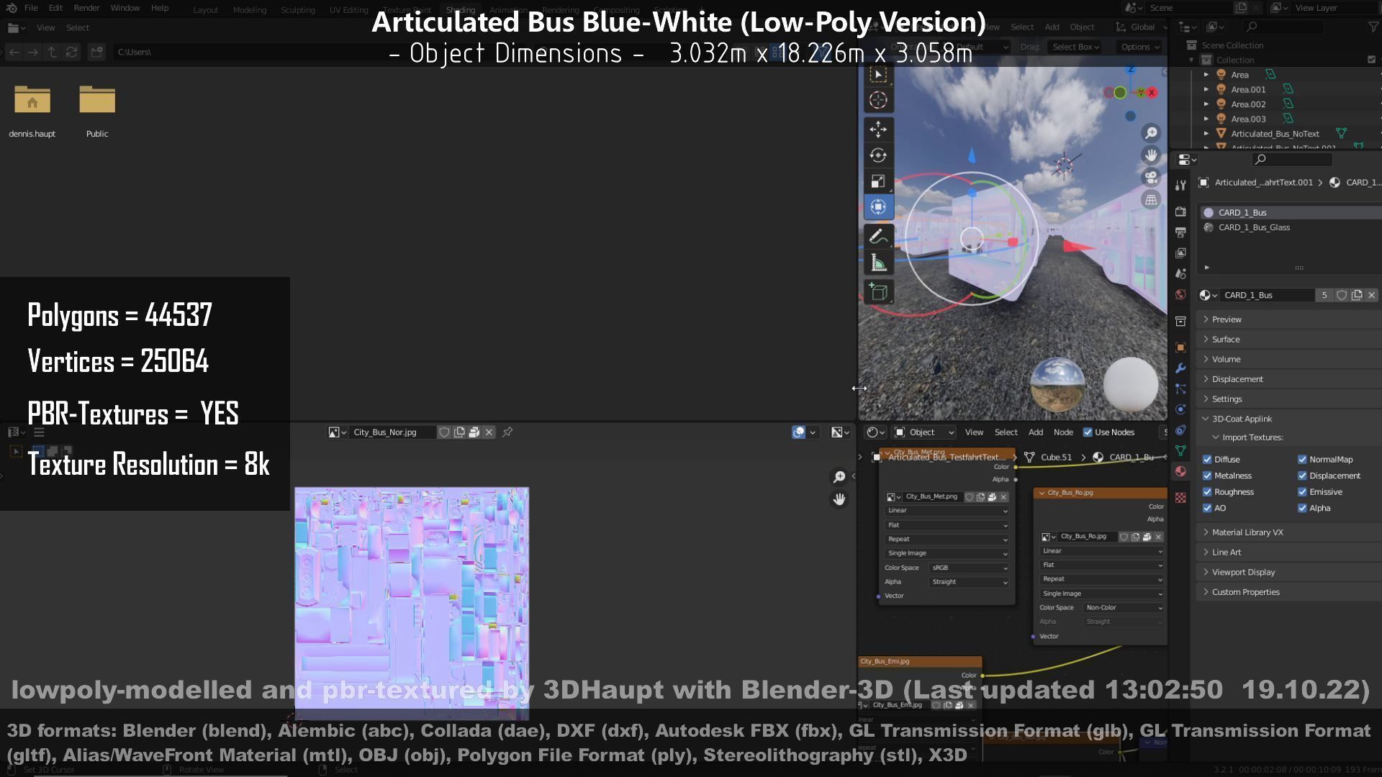Expand the Volume panel
The height and width of the screenshot is (777, 1382).
(1288, 359)
